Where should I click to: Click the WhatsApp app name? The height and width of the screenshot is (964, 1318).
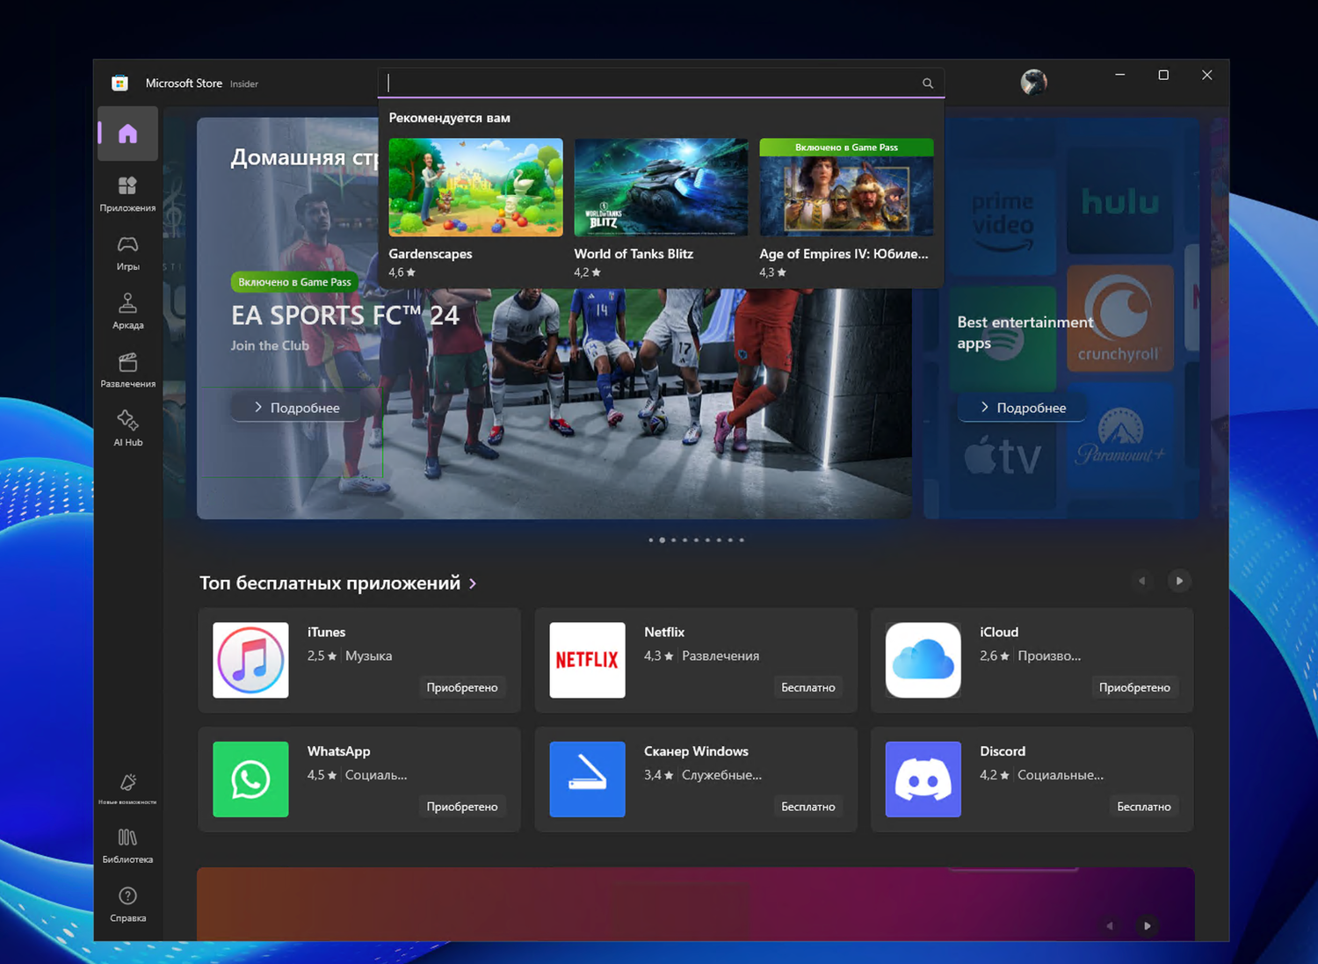tap(338, 751)
